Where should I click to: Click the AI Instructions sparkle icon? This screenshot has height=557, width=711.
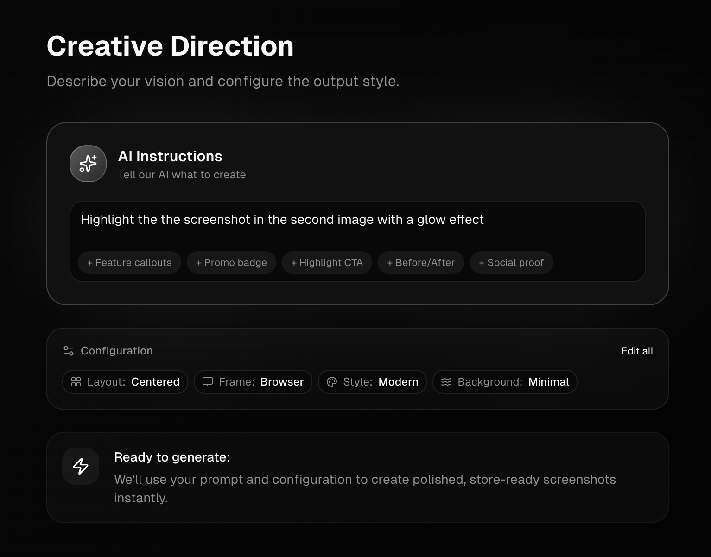(88, 164)
